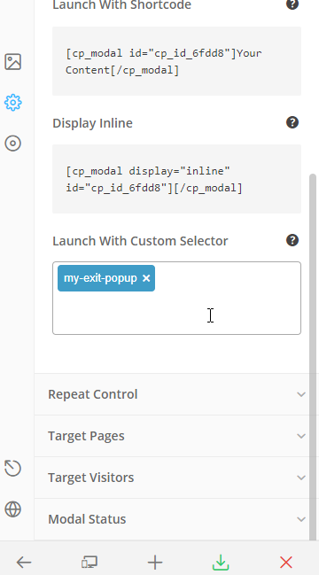
Task: Select the Display Inline shortcode block
Action: click(176, 179)
